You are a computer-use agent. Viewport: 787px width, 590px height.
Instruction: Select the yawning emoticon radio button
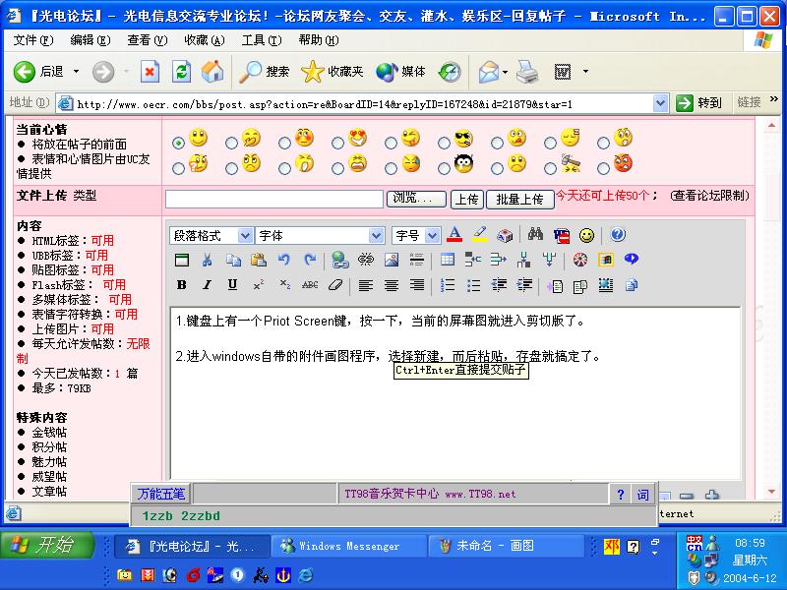[x=284, y=168]
